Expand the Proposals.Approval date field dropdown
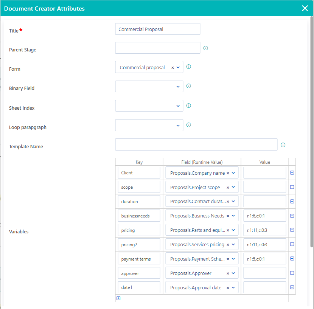314x309 pixels. pyautogui.click(x=233, y=287)
